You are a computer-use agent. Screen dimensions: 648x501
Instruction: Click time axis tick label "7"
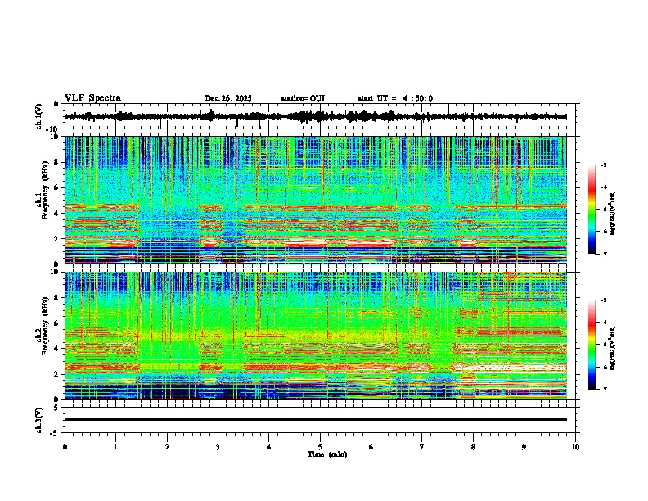(x=422, y=447)
